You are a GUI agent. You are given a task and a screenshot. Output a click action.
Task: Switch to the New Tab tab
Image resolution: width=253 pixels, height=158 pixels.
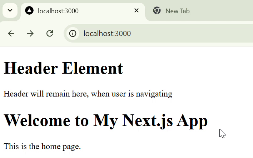pyautogui.click(x=200, y=11)
